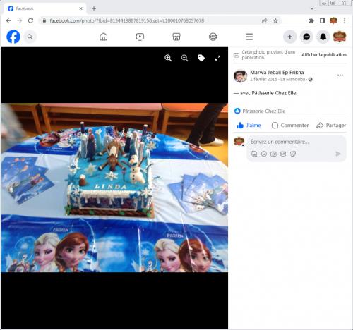The height and width of the screenshot is (330, 353).
Task: Tag the photo with tag icon
Action: pos(201,58)
